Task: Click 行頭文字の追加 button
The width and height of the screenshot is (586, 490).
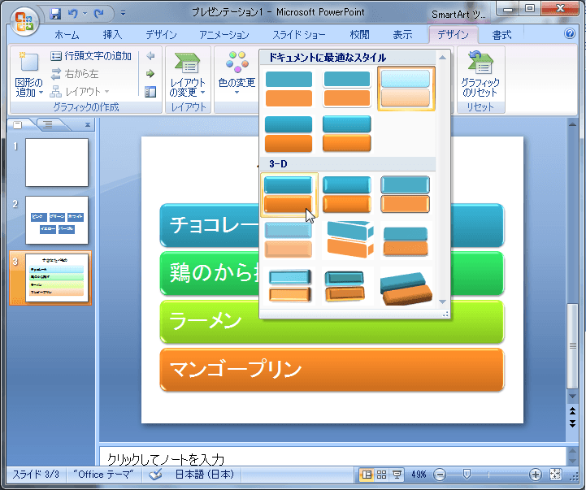Action: pyautogui.click(x=91, y=56)
